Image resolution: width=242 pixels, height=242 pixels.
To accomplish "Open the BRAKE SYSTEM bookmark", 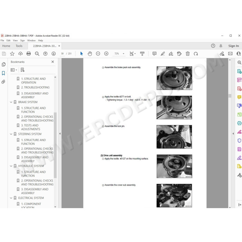I will pos(28,102).
